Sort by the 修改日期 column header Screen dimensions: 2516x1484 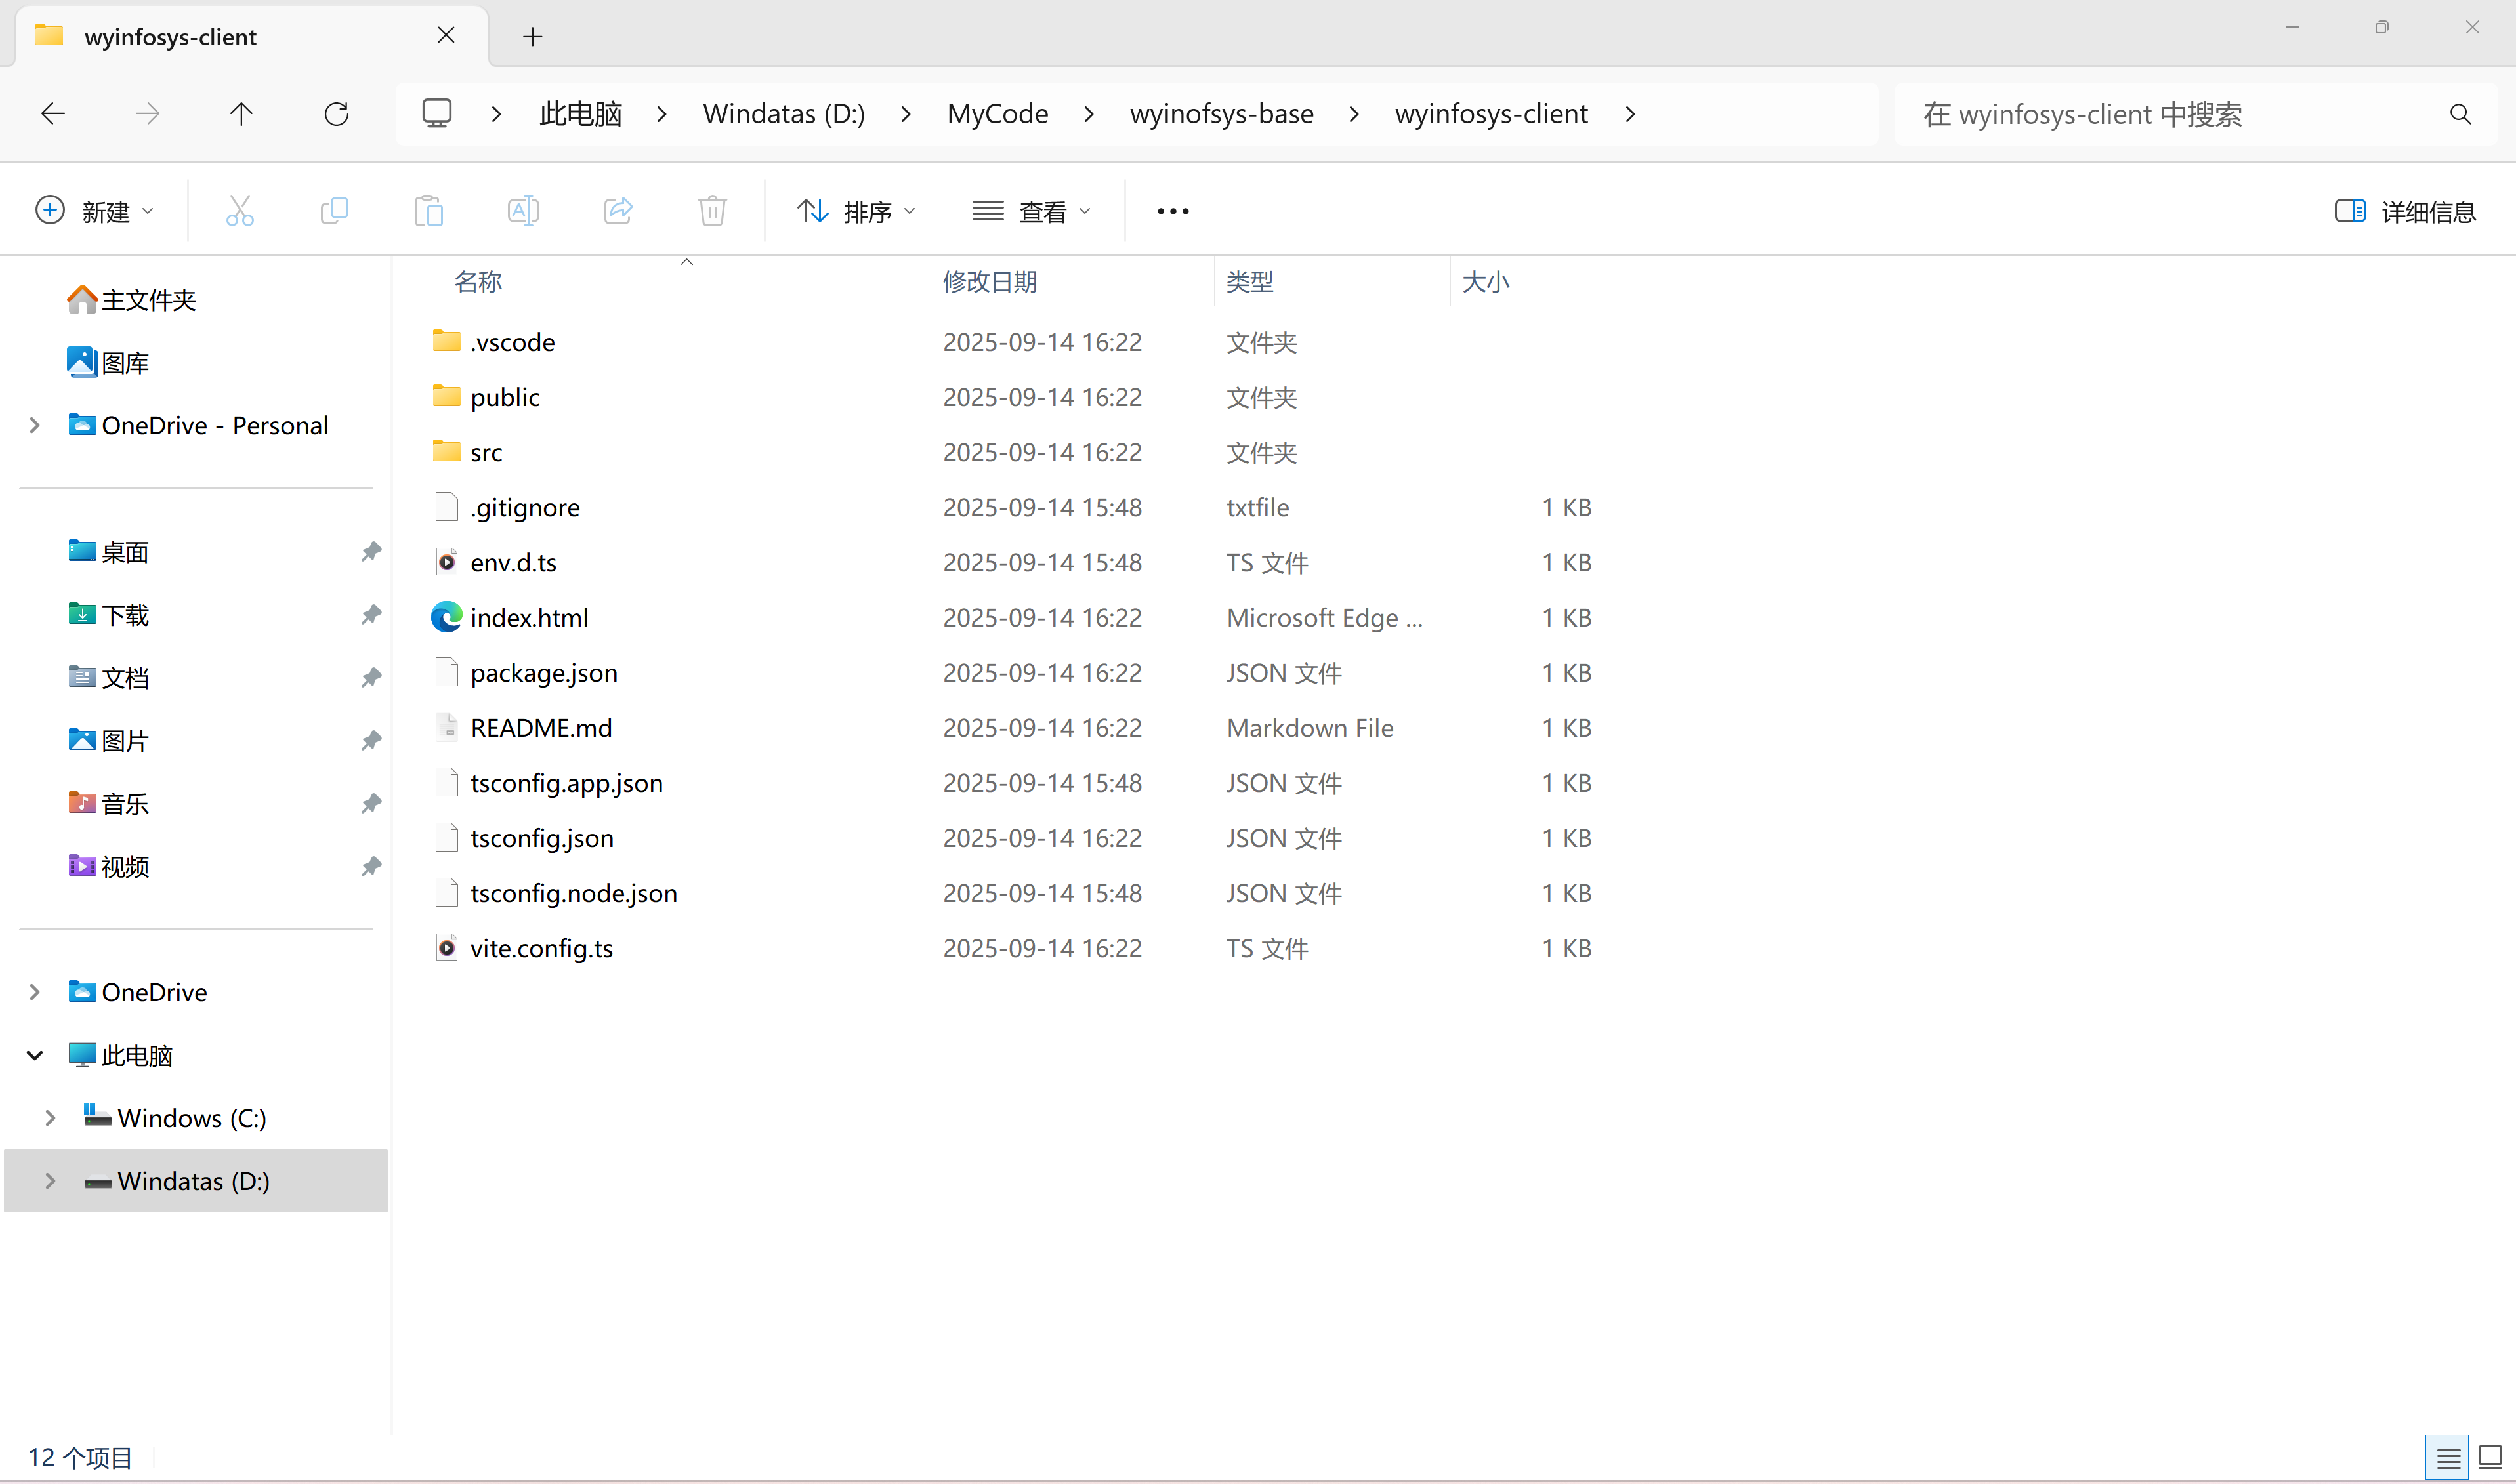point(989,282)
